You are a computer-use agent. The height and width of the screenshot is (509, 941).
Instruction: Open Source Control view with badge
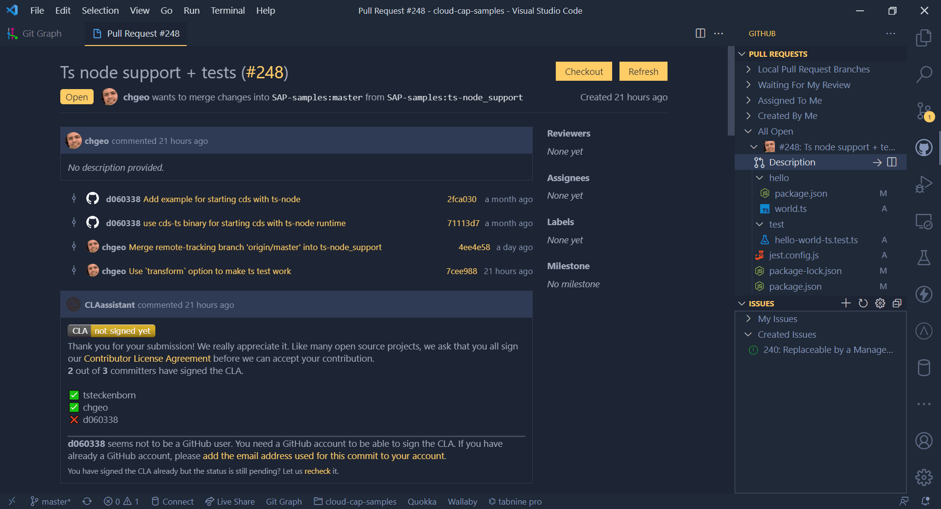click(x=924, y=111)
